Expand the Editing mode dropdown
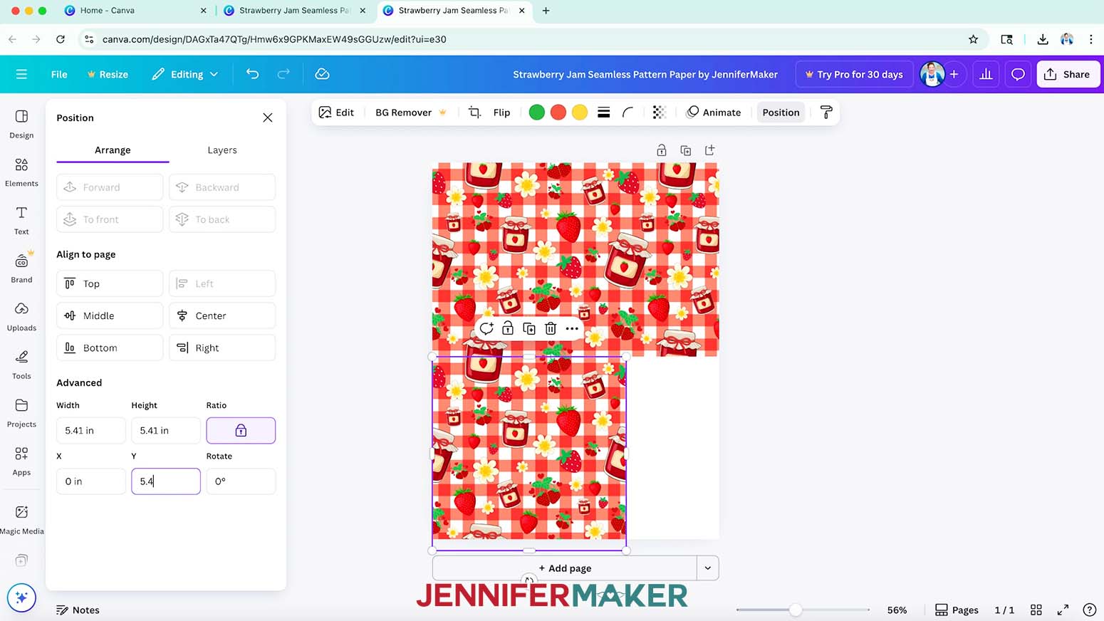The height and width of the screenshot is (621, 1104). coord(184,74)
